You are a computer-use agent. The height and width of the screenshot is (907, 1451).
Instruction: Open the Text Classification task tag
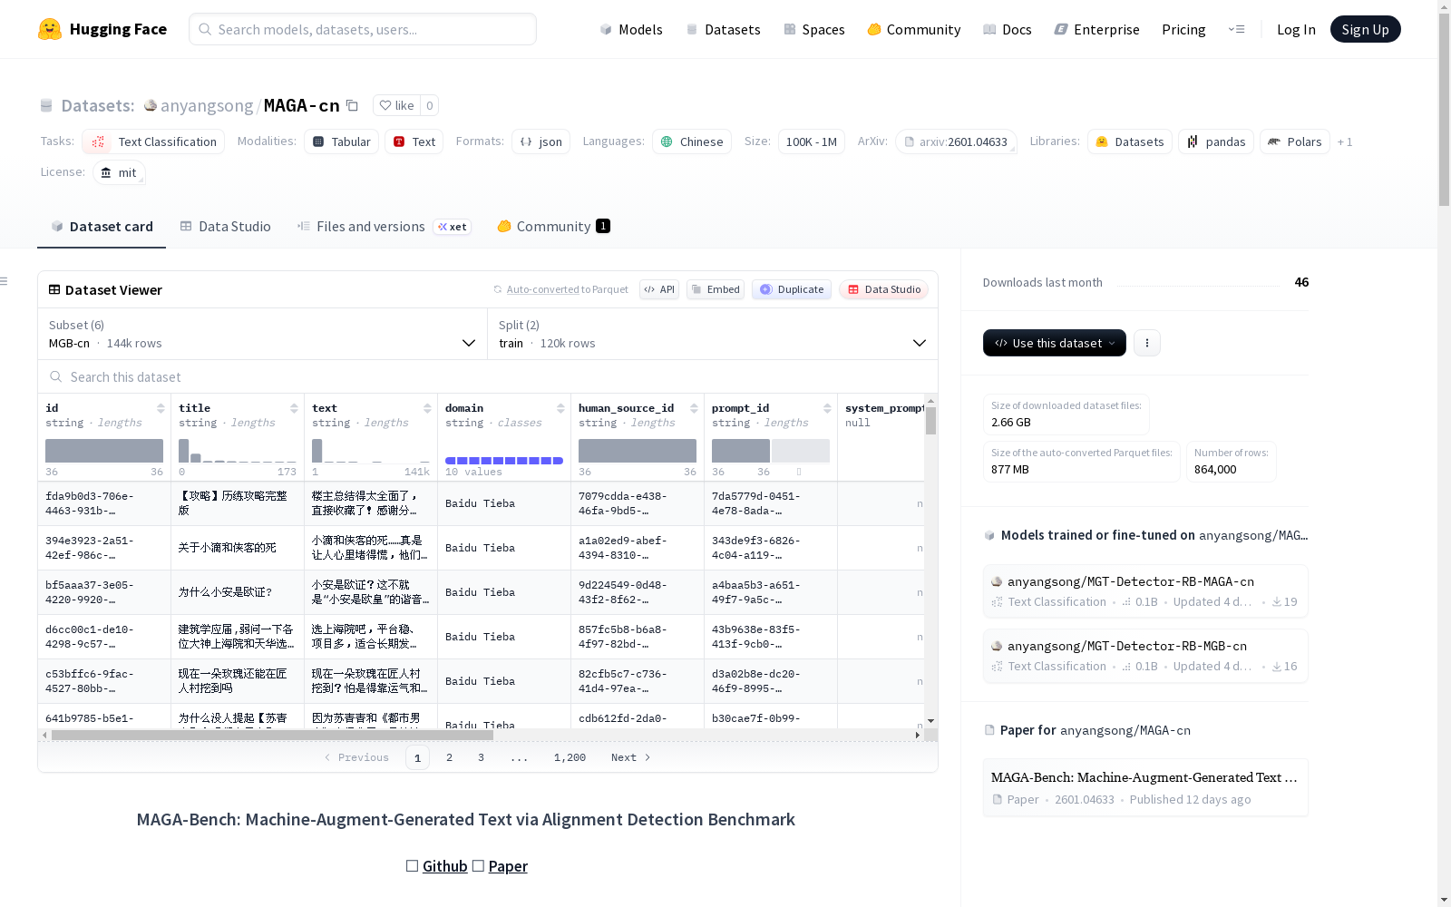tap(153, 141)
